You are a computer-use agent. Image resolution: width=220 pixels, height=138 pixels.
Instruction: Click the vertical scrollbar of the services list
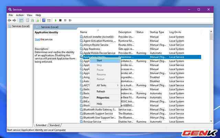point(211,76)
